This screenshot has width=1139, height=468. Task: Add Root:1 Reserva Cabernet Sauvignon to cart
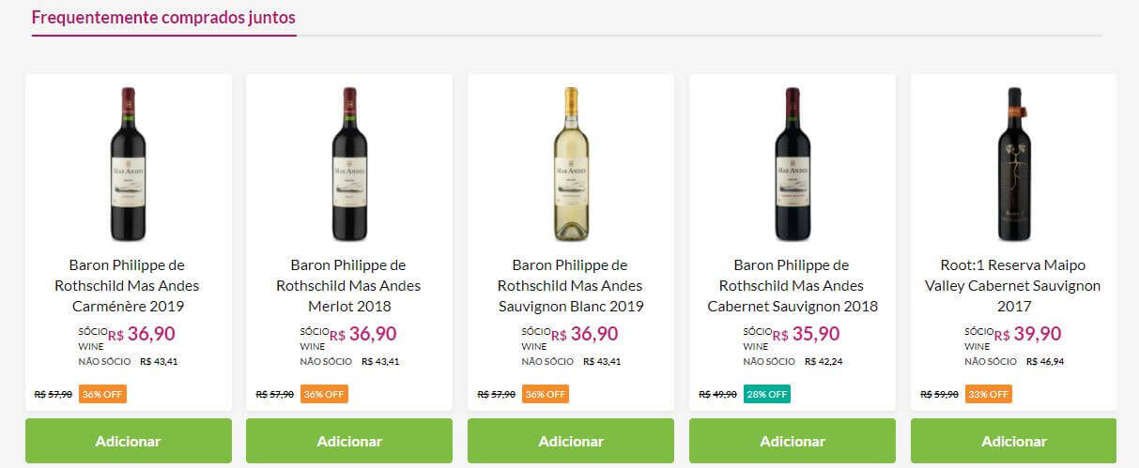(1014, 441)
